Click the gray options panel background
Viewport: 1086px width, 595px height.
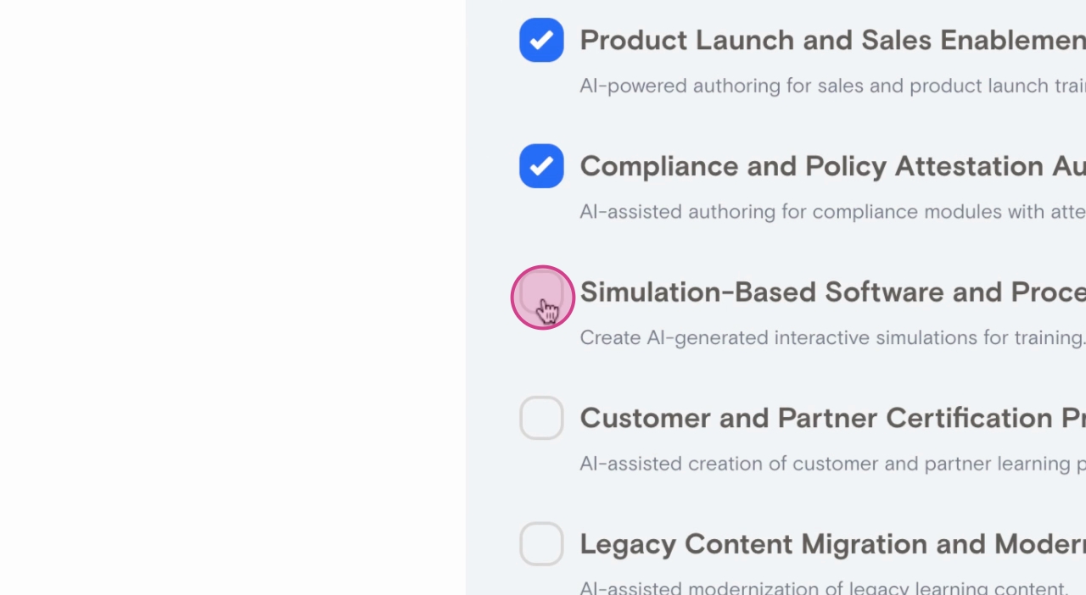click(x=492, y=364)
